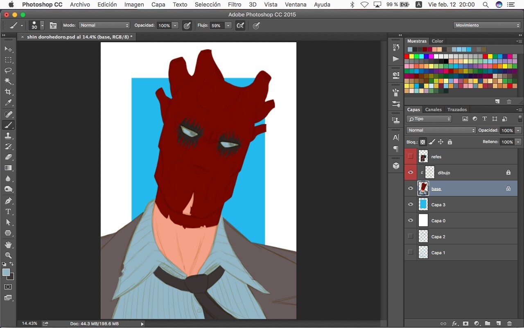Switch to the Trazados tab

tap(457, 109)
